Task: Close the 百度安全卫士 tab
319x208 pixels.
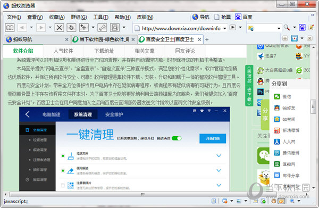Action: click(x=199, y=39)
